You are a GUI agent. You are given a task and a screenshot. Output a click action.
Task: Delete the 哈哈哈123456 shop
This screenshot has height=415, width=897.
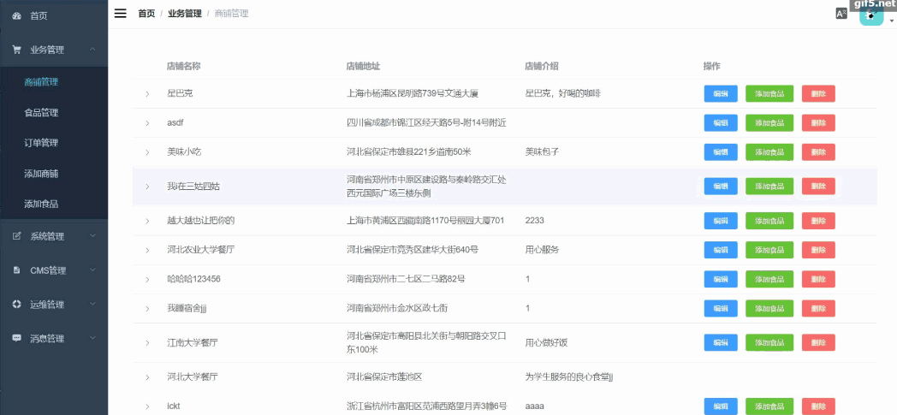pos(818,279)
